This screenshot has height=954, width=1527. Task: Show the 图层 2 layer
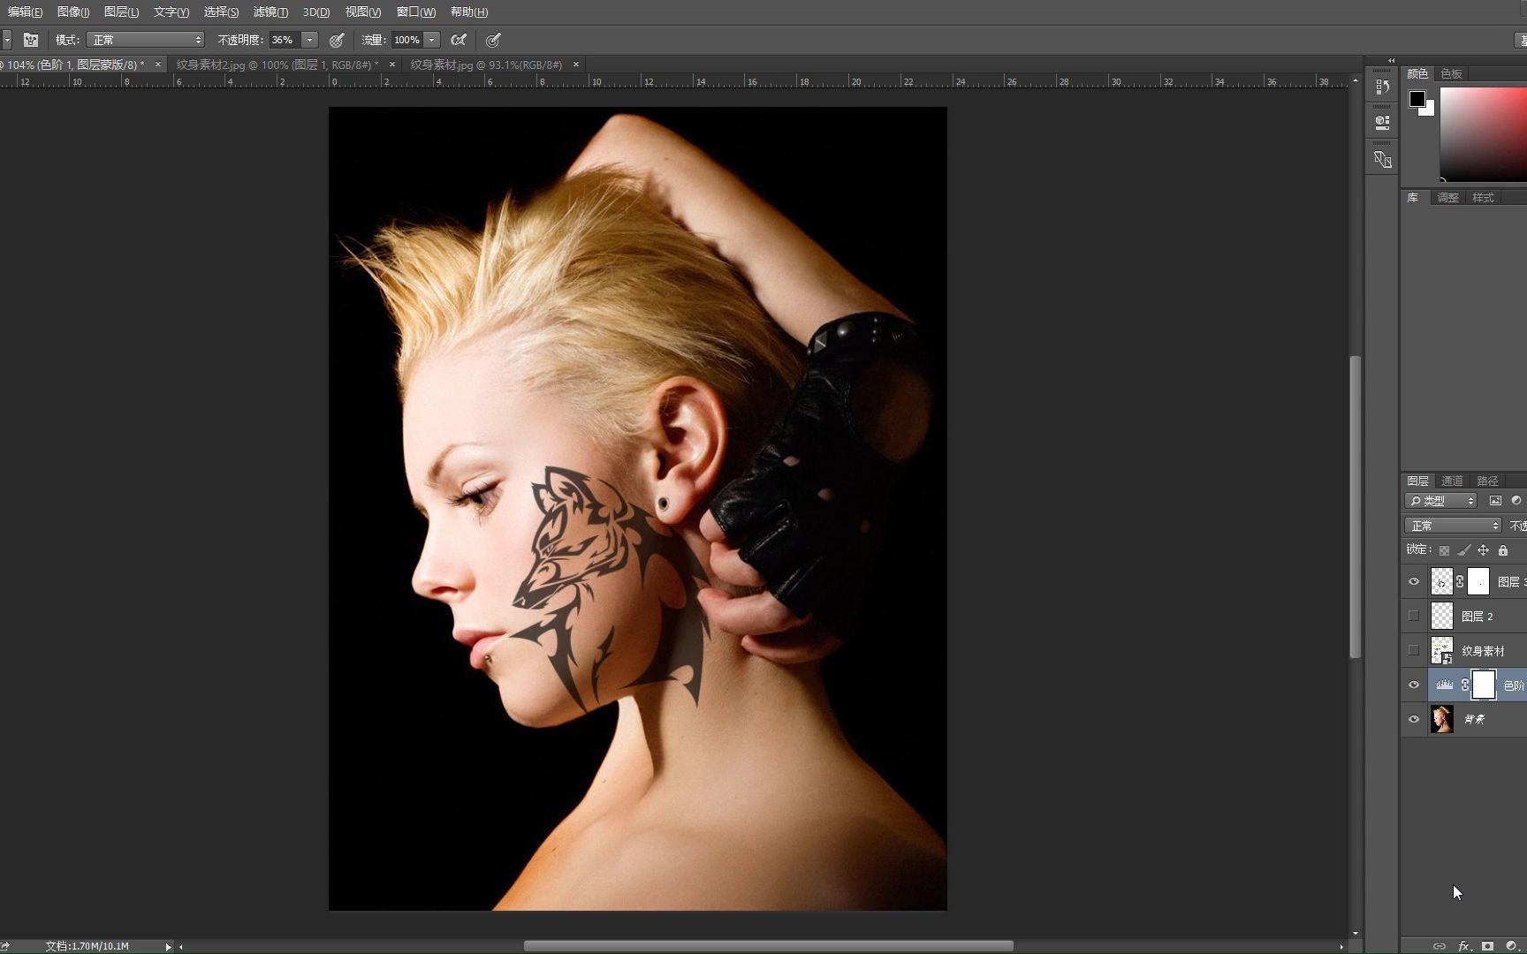pyautogui.click(x=1414, y=616)
